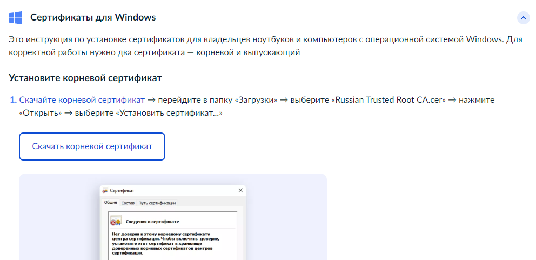Click the close X in certificate image
This screenshot has width=536, height=260.
pos(240,190)
